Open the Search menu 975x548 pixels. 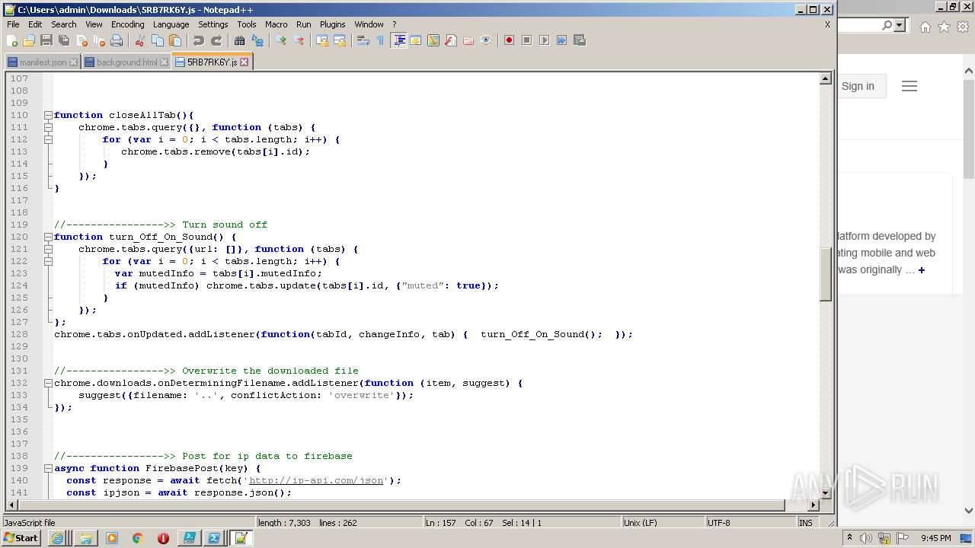[64, 24]
